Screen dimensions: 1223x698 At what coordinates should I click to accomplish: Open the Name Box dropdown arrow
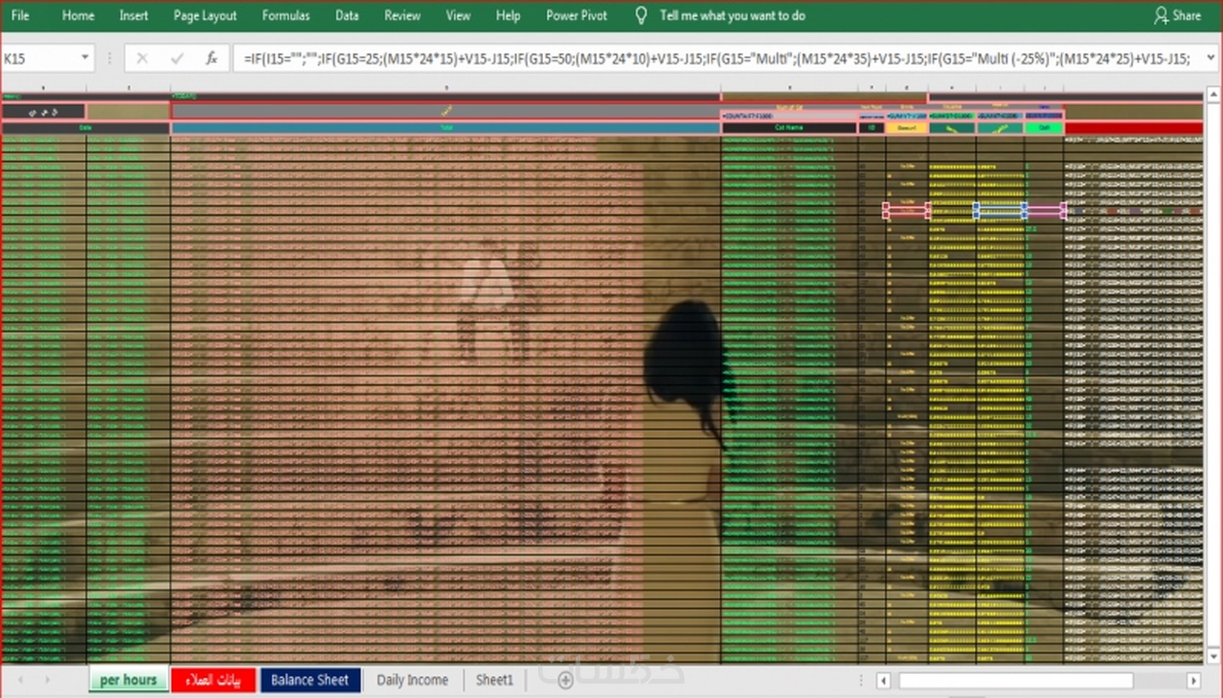point(85,58)
